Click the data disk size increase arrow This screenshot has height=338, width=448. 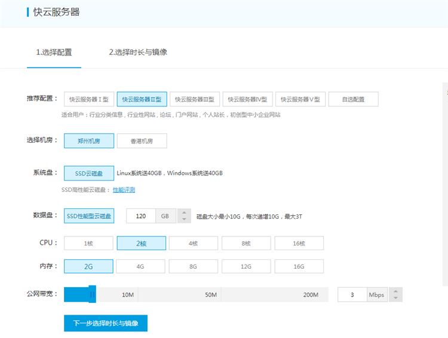tap(184, 212)
